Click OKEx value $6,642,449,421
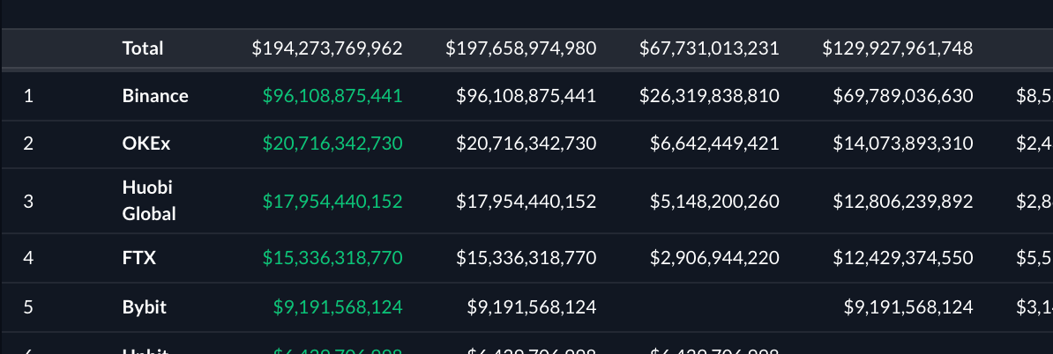 pos(714,144)
